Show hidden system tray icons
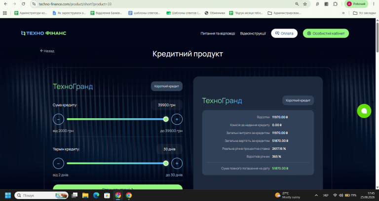 point(316,195)
